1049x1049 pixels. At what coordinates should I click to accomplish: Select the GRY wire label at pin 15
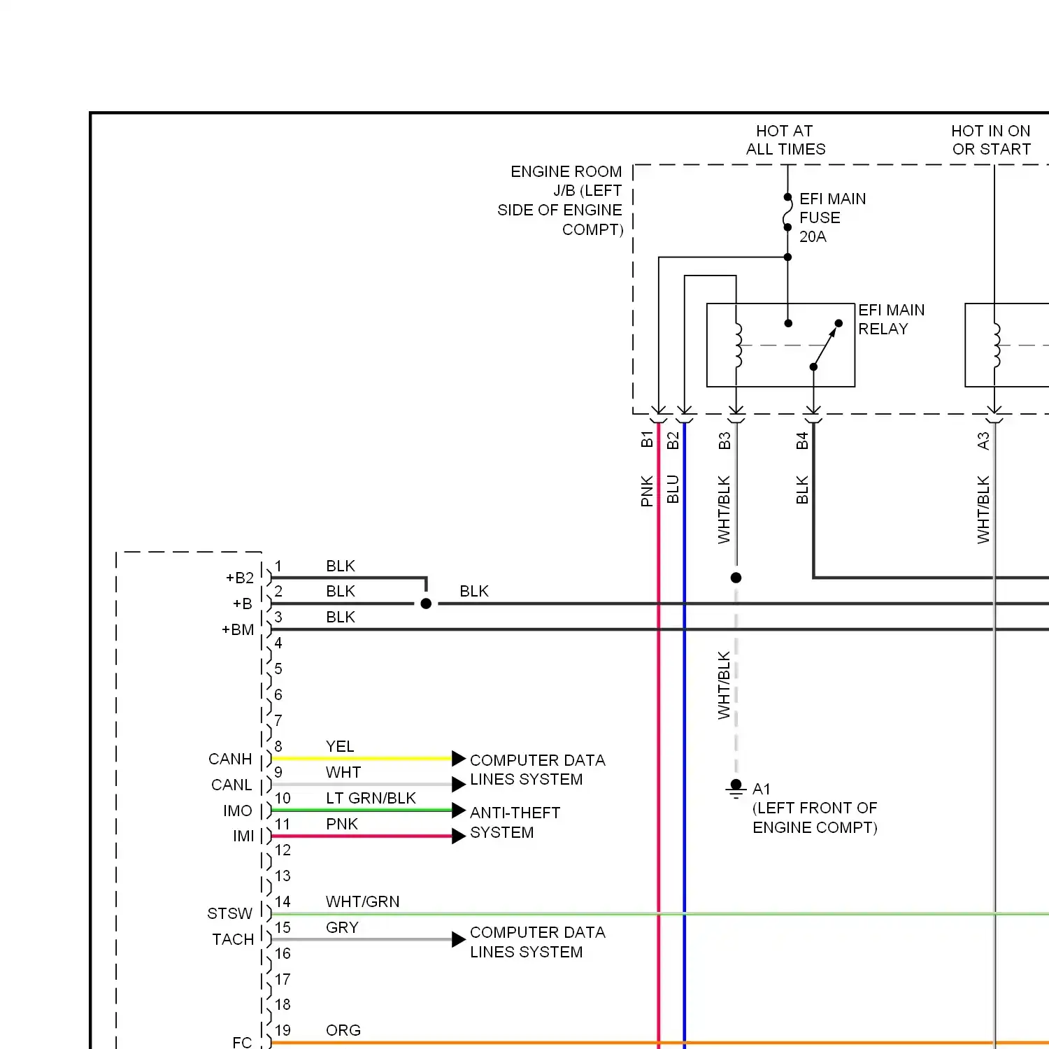[342, 927]
